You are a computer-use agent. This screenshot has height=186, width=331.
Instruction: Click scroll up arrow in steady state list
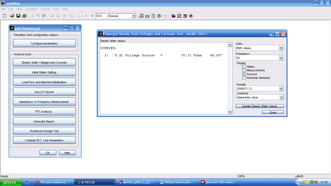(230, 45)
